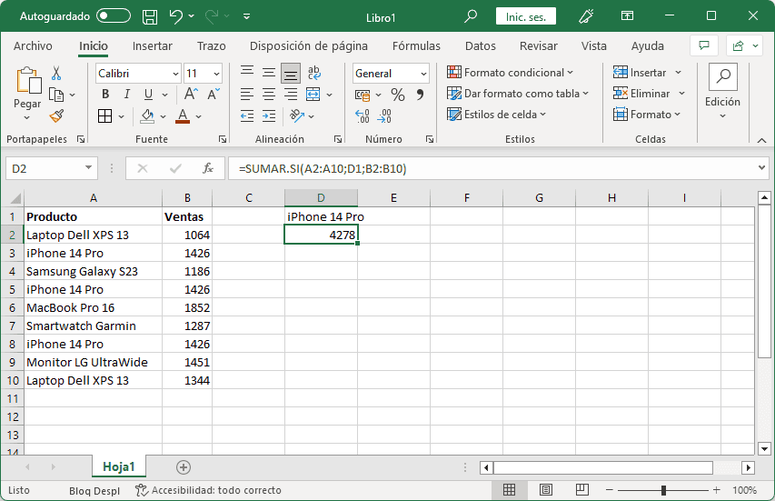Image resolution: width=775 pixels, height=501 pixels.
Task: Click vertical scrollbar down arrow
Action: (x=764, y=449)
